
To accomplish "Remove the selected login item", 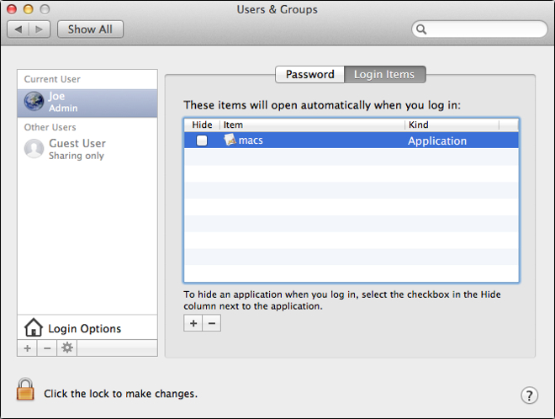I will [212, 323].
